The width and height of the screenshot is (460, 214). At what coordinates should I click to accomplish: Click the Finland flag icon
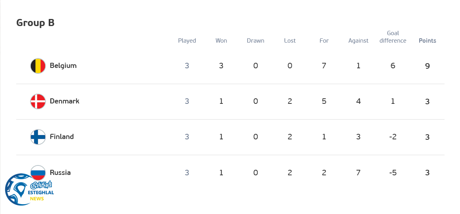click(38, 137)
